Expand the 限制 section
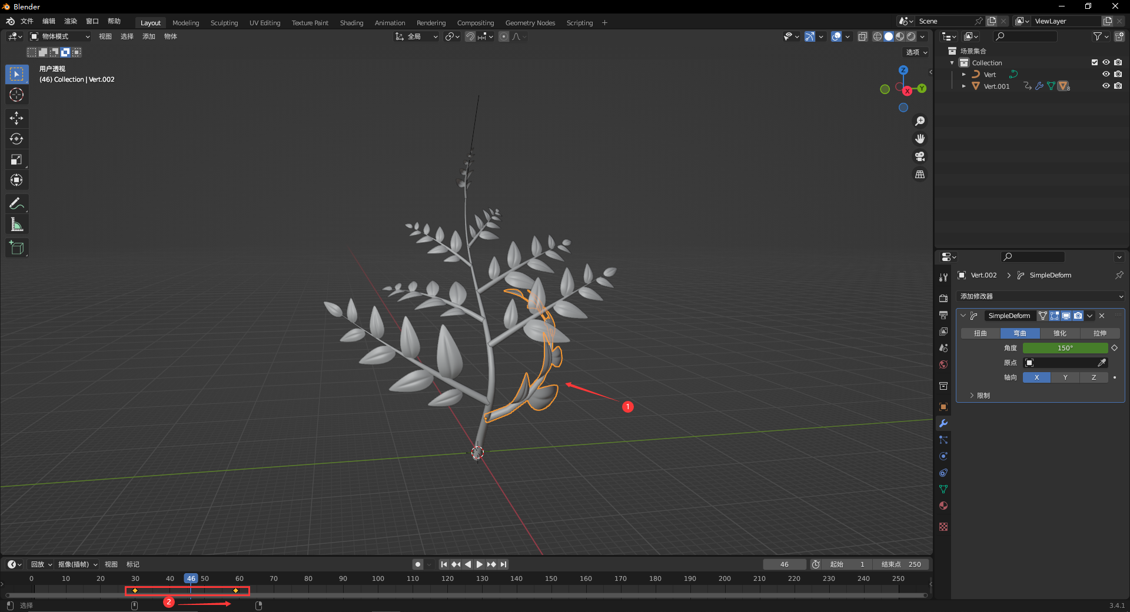 (980, 396)
